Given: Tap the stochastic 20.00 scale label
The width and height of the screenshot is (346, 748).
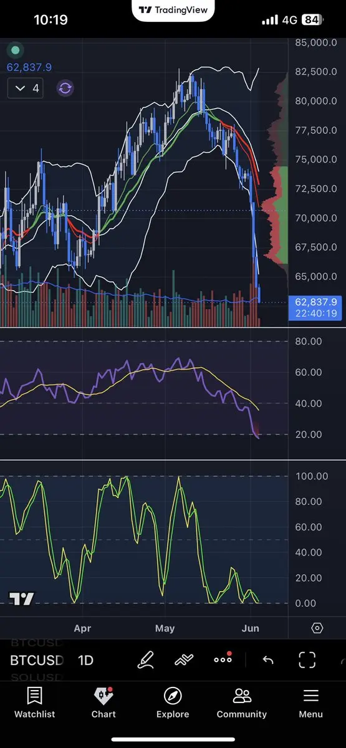Looking at the screenshot, I should [307, 578].
